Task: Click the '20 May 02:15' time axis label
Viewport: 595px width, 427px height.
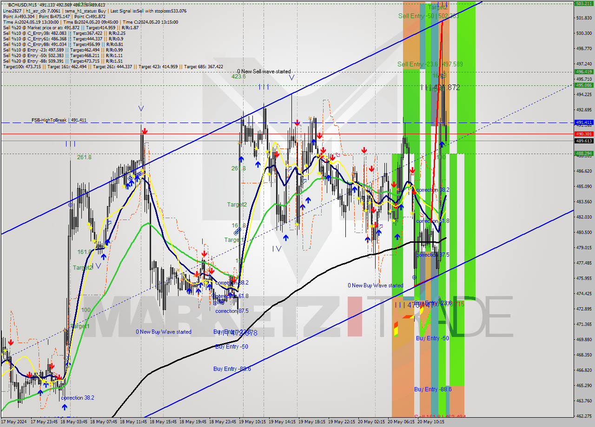Action: (x=372, y=422)
